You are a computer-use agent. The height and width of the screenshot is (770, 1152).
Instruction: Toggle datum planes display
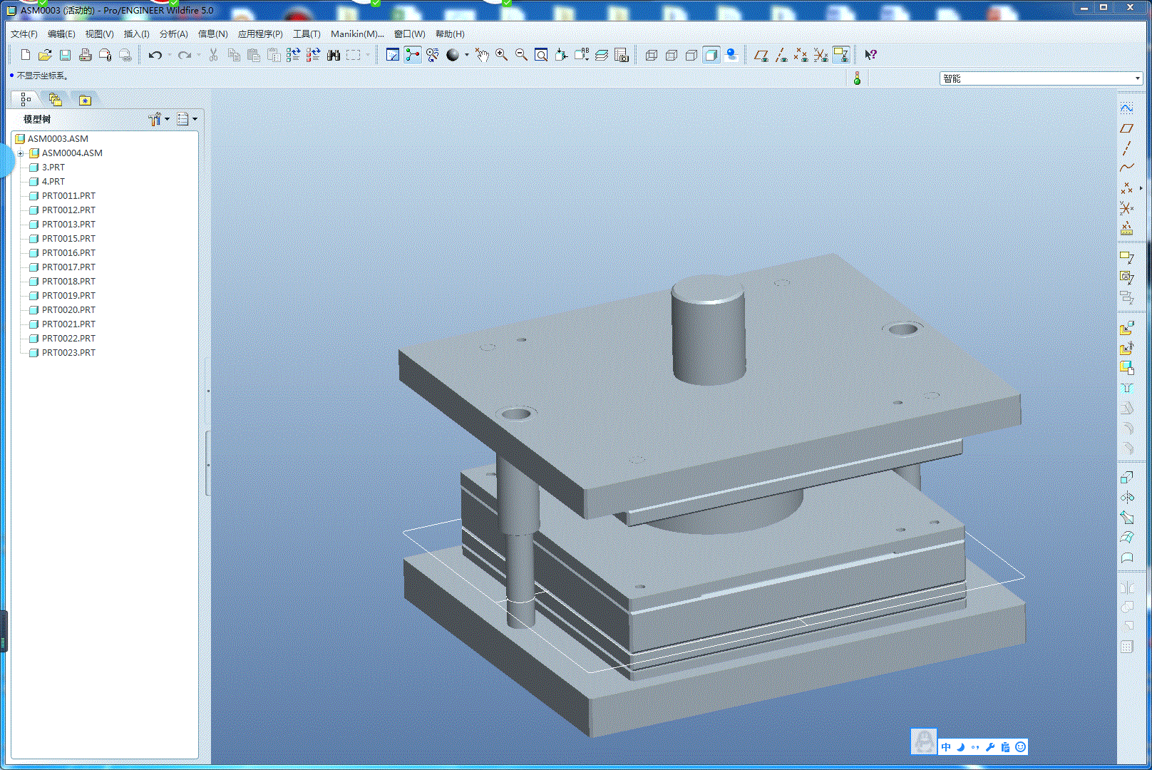coord(761,55)
